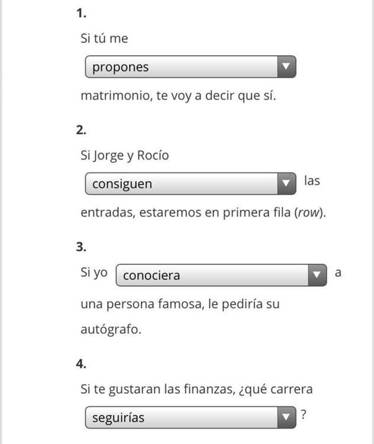Click the question mark after the 'seguirías' dropdown

click(x=304, y=414)
